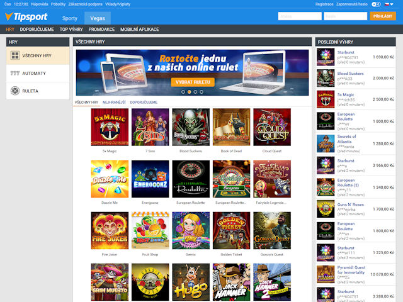Image resolution: width=403 pixels, height=302 pixels.
Task: Click Starburst icon with 1 690,00 Kč win
Action: pos(326,57)
